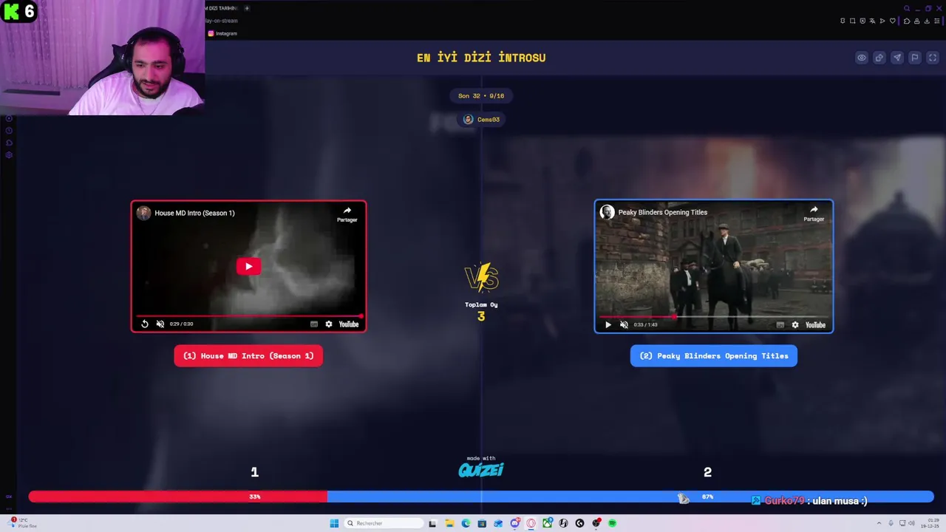Click the browser search magnifier icon
Viewport: 946px width, 532px height.
click(x=907, y=8)
